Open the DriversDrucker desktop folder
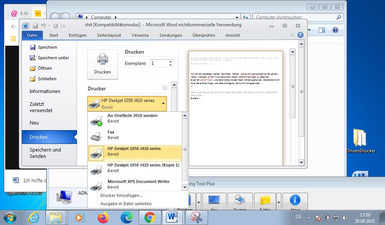 coord(361,141)
